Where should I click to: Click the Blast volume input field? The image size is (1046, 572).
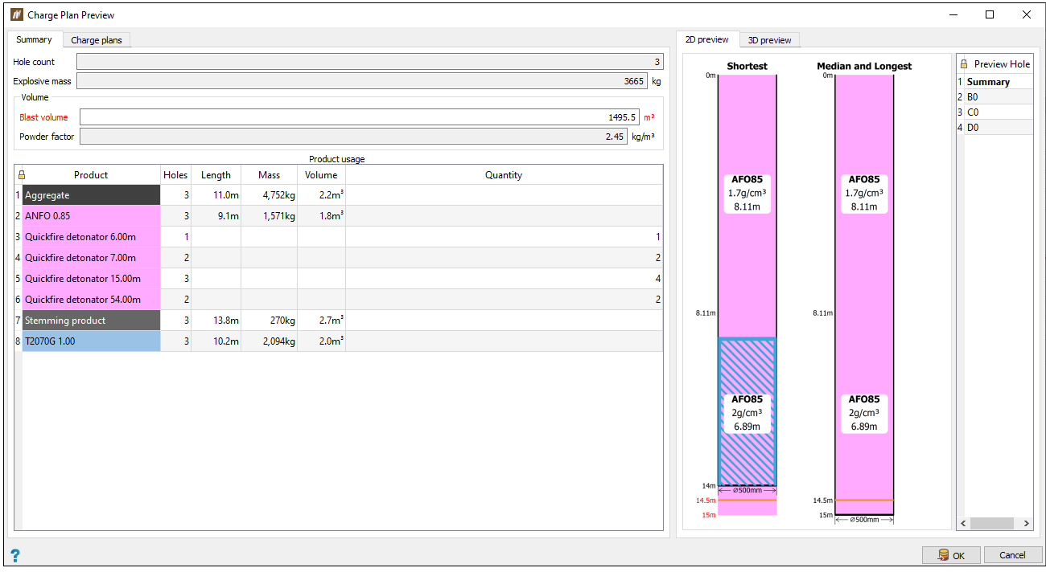(x=359, y=117)
